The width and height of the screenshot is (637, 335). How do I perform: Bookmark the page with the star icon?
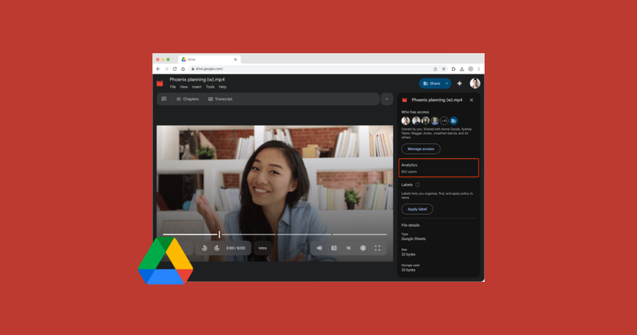tap(444, 69)
